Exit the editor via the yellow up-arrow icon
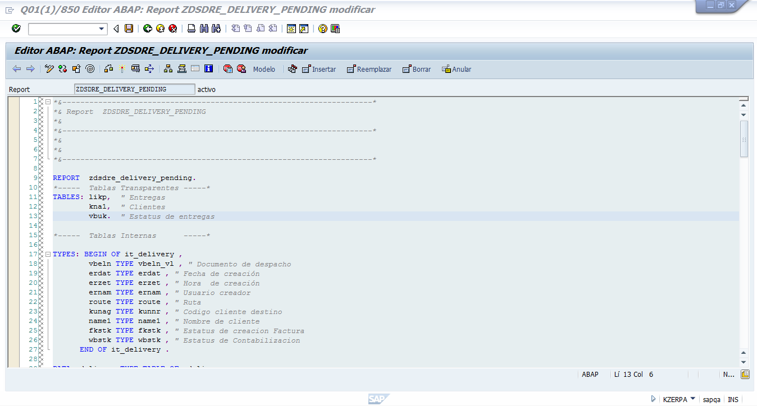Viewport: 757px width, 406px height. click(160, 29)
